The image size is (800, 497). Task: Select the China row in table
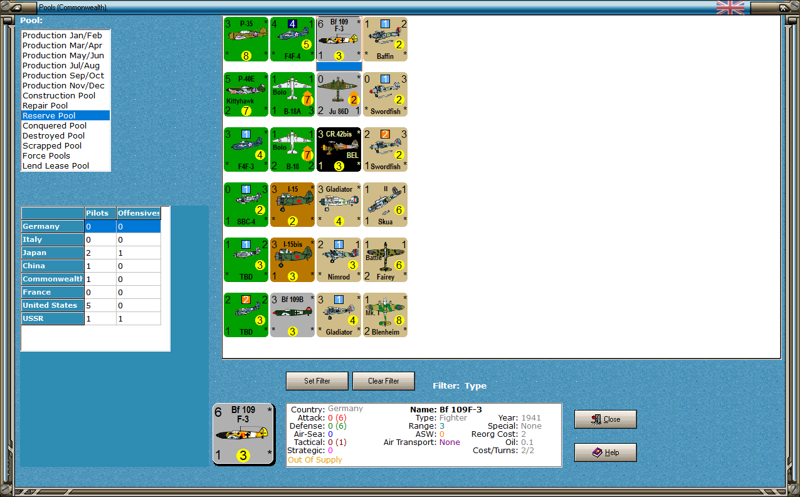pos(91,266)
